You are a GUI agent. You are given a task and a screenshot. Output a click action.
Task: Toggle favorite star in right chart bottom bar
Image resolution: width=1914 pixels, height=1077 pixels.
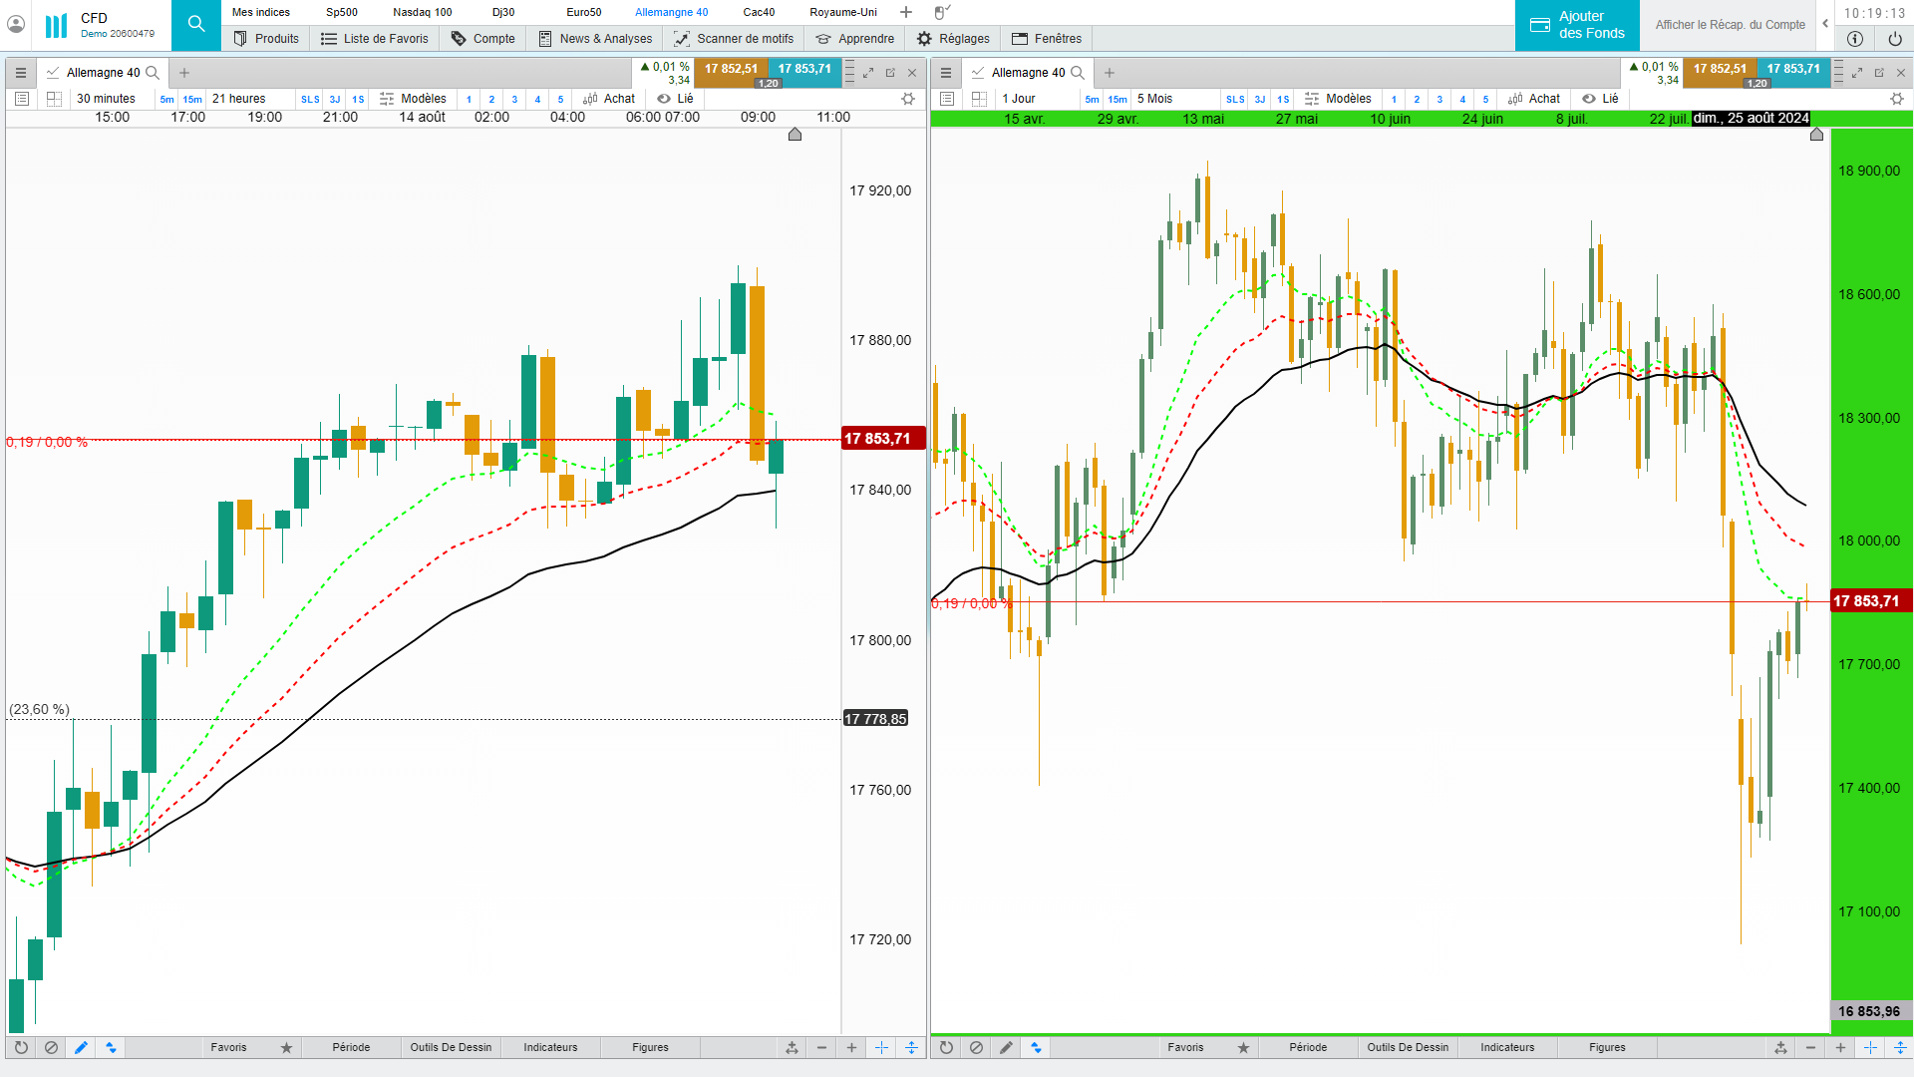coord(1243,1047)
